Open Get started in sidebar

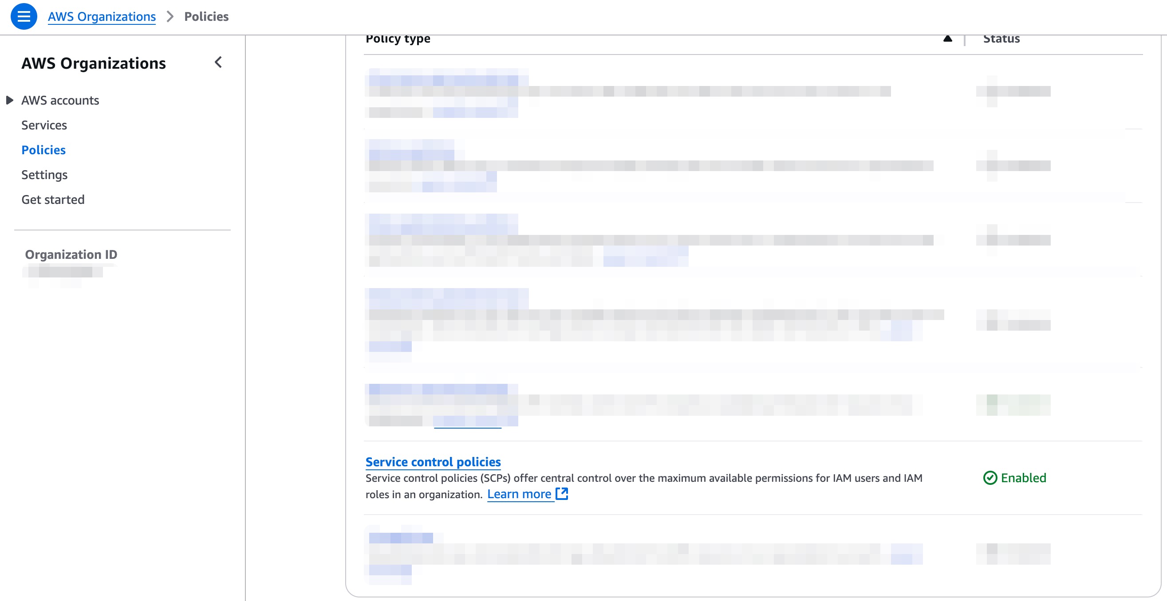pos(53,199)
